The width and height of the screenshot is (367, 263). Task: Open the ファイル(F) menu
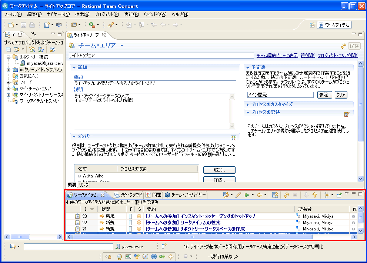pos(13,14)
